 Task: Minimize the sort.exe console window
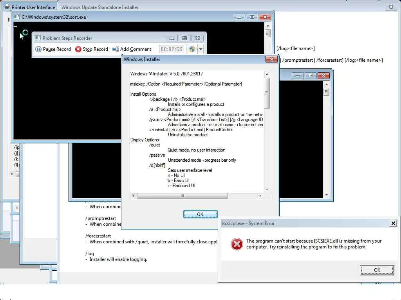[239, 17]
